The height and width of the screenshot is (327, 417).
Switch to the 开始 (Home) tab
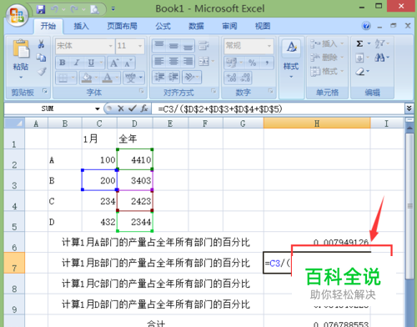[x=48, y=26]
